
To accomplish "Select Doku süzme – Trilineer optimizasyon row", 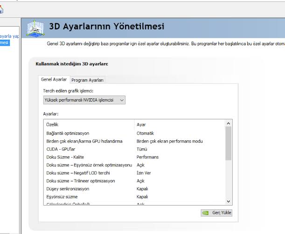I will tap(135, 181).
